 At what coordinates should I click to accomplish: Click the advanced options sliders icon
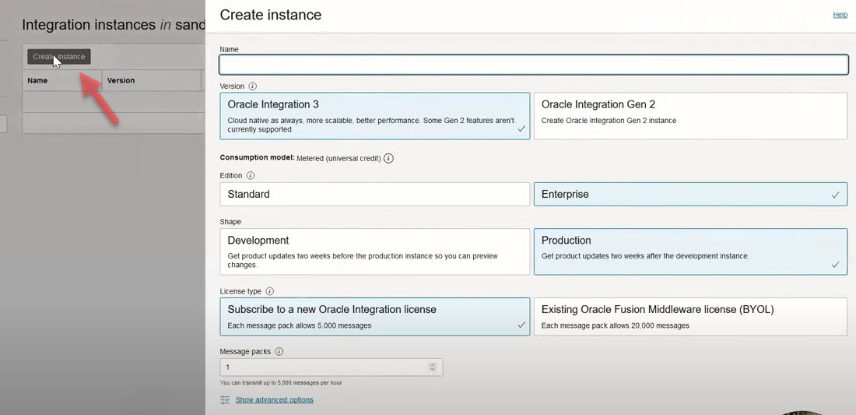[x=225, y=399]
